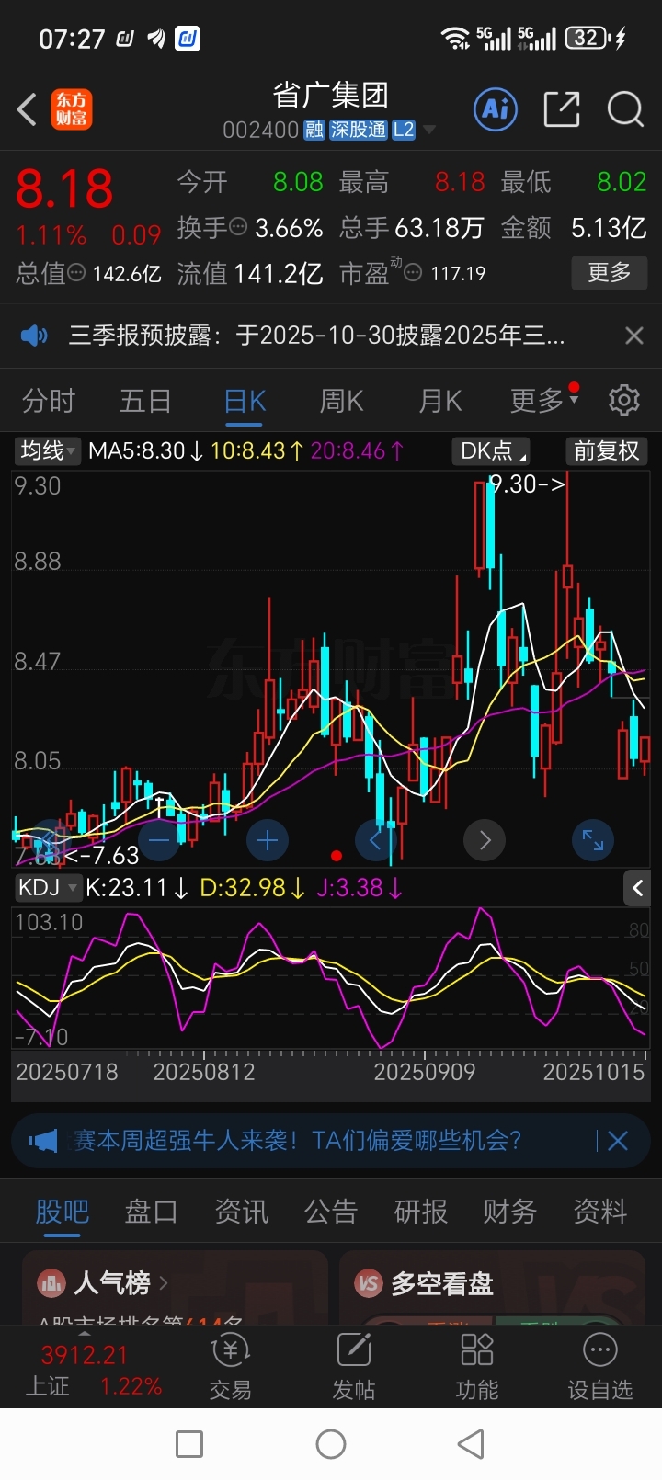Tap the L2 level tag
Viewport: 662px width, 1480px height.
click(404, 130)
